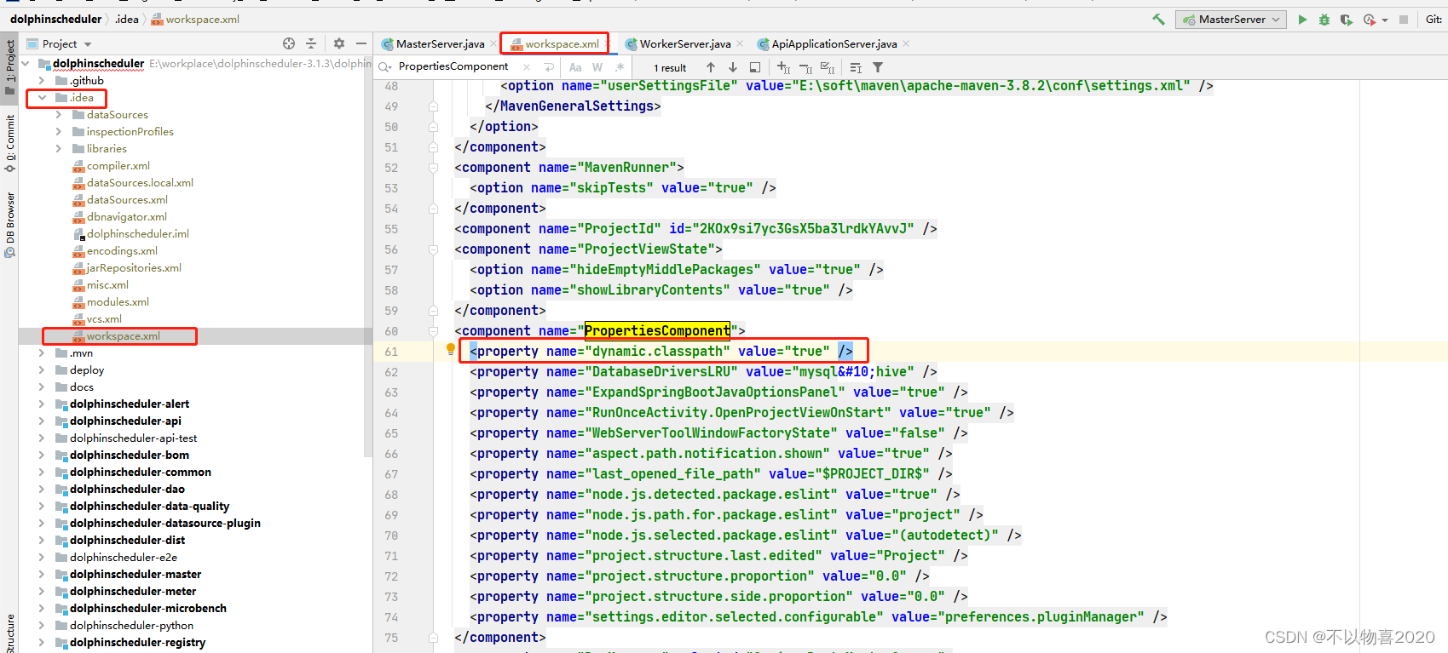The image size is (1448, 653).
Task: Click the locate target icon in Project panel
Action: [289, 43]
